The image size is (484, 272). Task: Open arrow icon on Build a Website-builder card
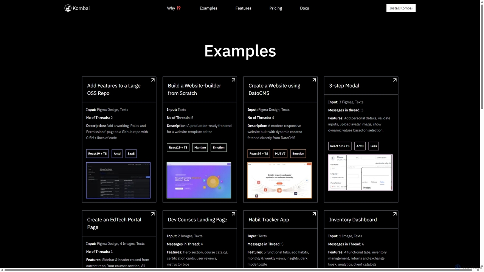[x=233, y=80]
